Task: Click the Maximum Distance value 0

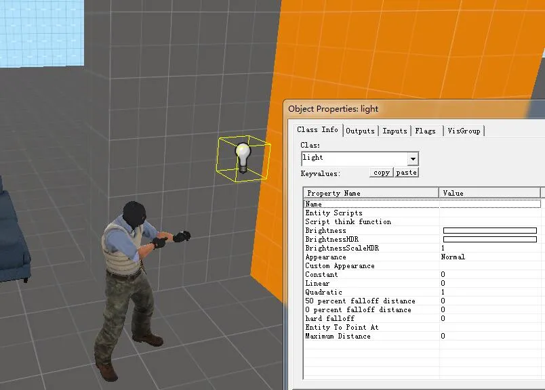Action: pos(443,336)
